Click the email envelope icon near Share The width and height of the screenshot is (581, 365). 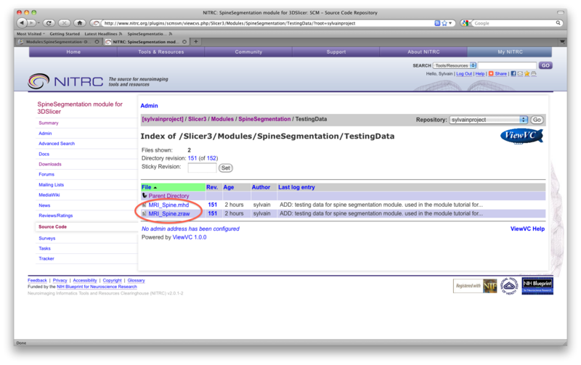520,74
